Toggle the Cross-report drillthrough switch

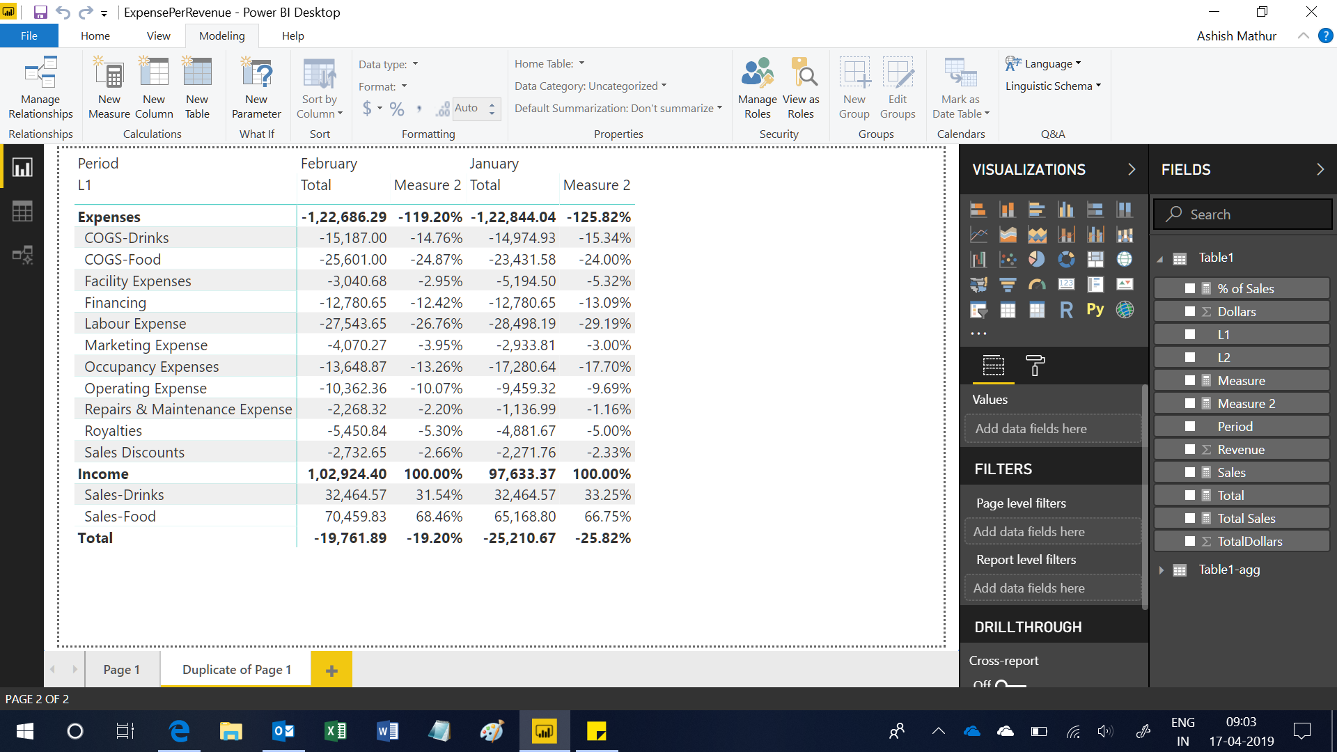point(1010,684)
